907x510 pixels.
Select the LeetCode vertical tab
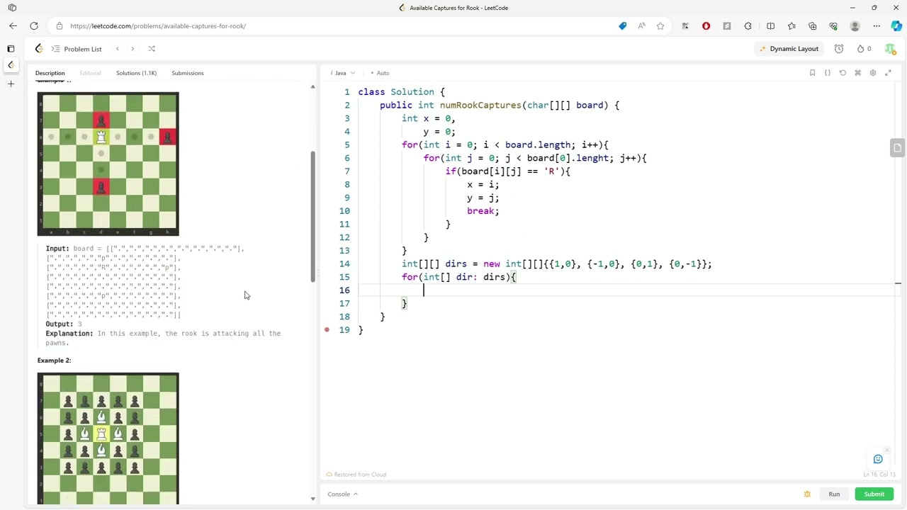point(11,64)
